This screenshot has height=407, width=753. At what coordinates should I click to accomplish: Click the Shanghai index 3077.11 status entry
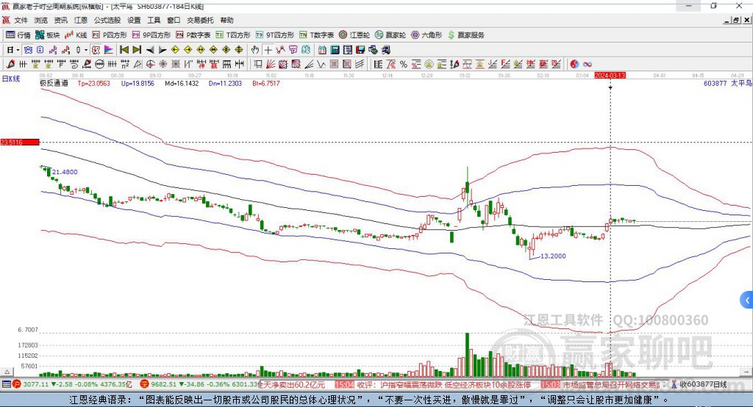tap(72, 384)
